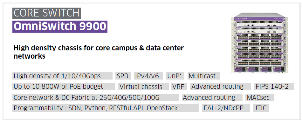Screen dimensions: 302x122
Task: Click the PoE budget feature tag
Action: [64, 87]
